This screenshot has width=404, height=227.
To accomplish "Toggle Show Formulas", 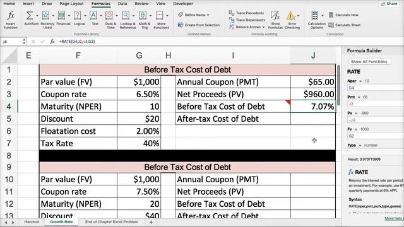I will (275, 20).
